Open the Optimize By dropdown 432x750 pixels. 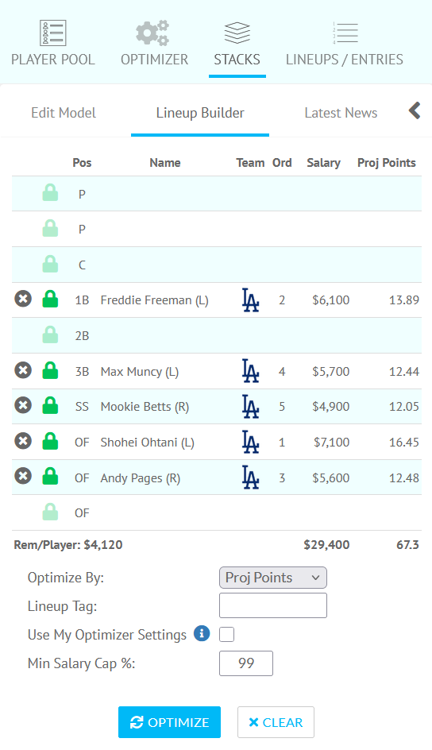[273, 578]
